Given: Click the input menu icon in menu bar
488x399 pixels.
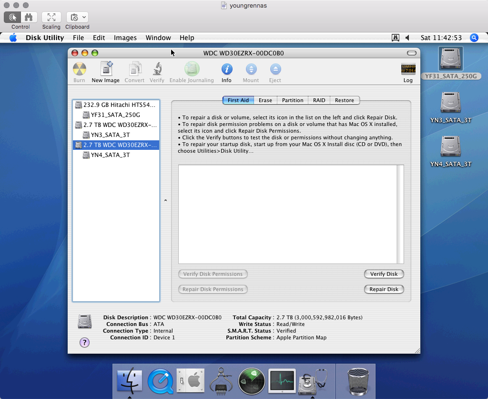Looking at the screenshot, I should (395, 38).
